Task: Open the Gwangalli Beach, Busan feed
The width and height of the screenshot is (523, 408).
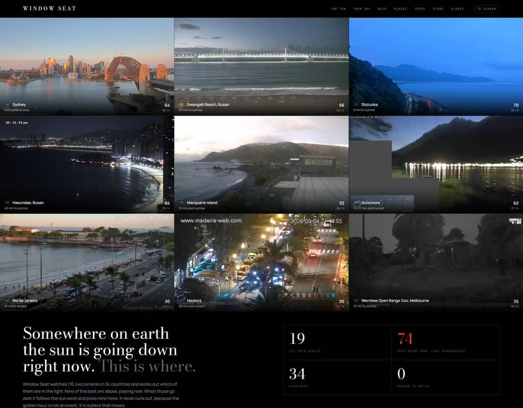Action: tap(261, 66)
